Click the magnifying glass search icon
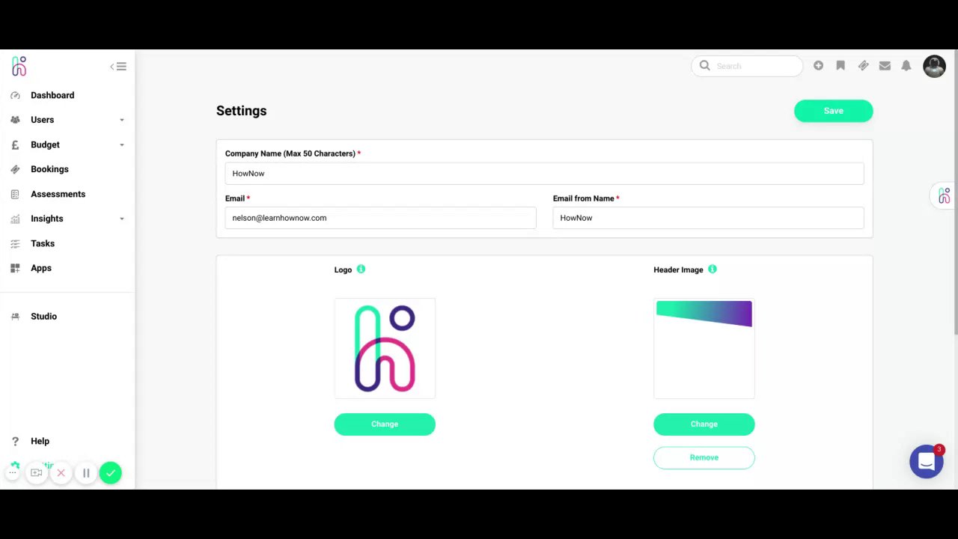The width and height of the screenshot is (958, 539). coord(704,66)
